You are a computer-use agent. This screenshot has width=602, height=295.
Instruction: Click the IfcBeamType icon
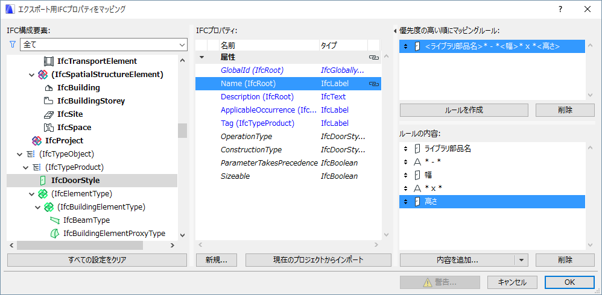click(x=55, y=220)
